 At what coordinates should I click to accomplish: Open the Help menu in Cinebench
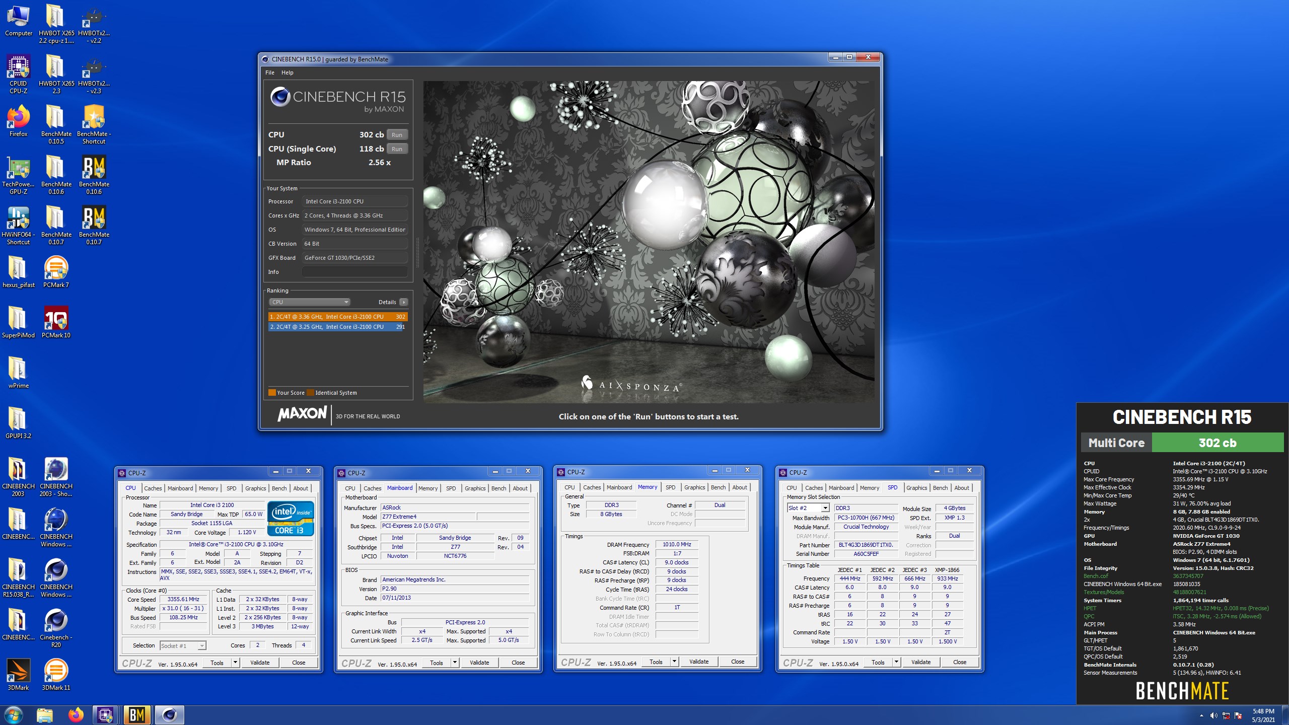point(287,72)
